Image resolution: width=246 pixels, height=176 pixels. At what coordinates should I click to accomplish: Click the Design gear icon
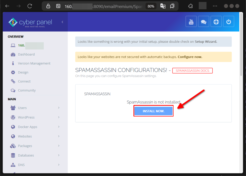[x=13, y=72]
